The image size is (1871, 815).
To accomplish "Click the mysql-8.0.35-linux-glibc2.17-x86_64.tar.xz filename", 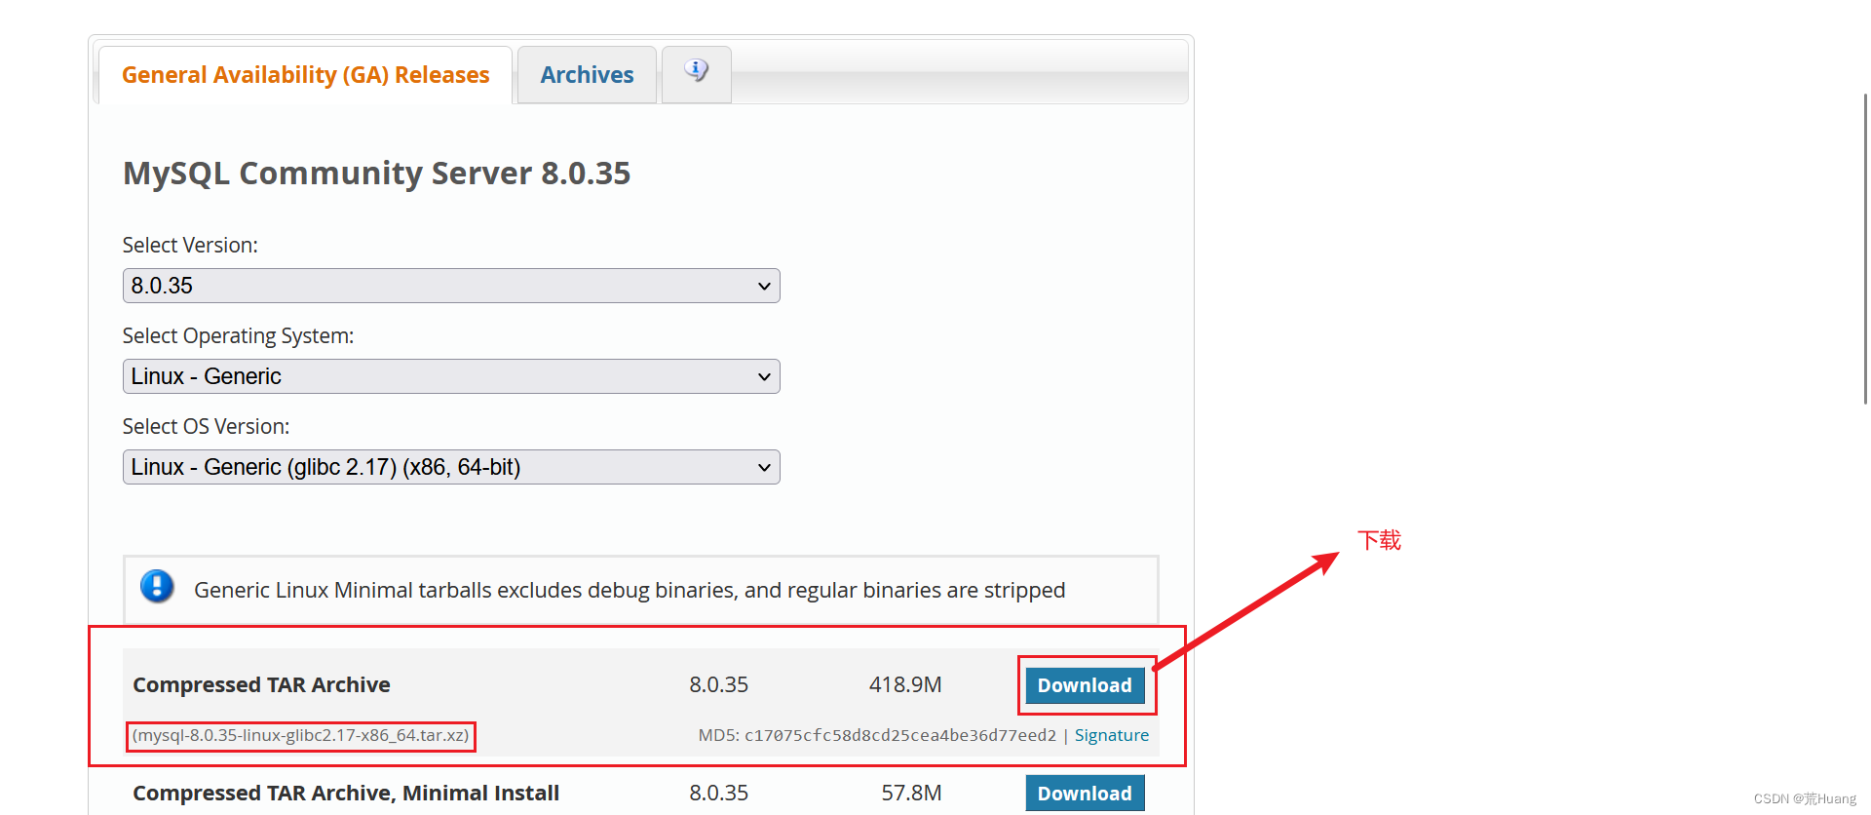I will 301,735.
